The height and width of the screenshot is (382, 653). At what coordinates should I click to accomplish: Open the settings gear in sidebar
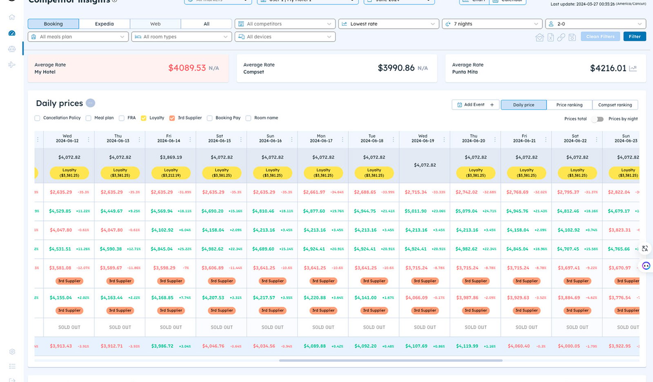pos(12,351)
